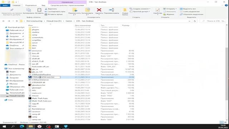Screen dimensions: 229x129
Task: Open Microsoft Edge from the taskbar
Action: coord(22,126)
